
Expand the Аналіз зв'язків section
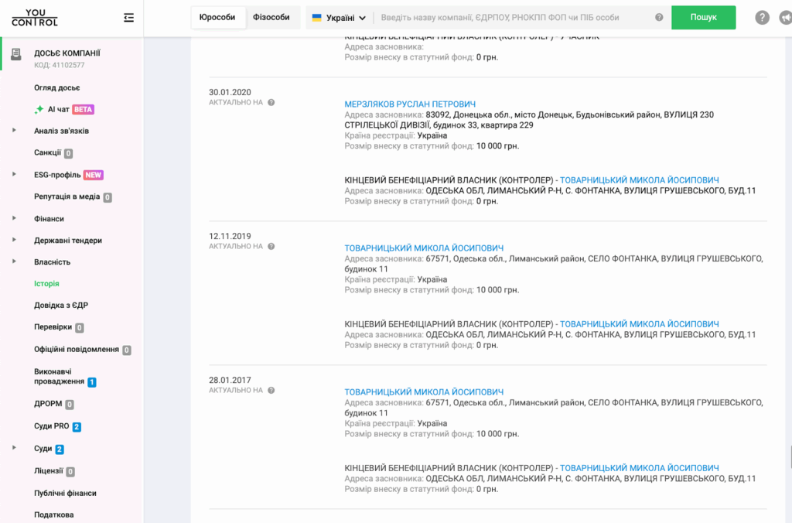pos(14,131)
